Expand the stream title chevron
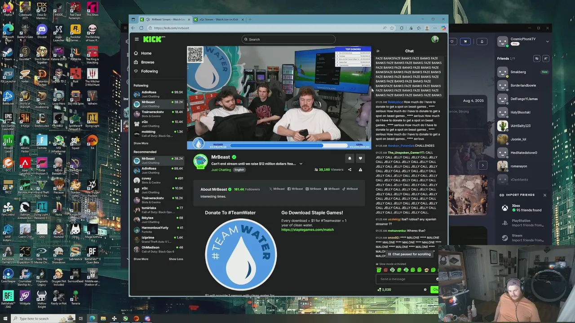Viewport: 575px width, 323px height. tap(301, 164)
